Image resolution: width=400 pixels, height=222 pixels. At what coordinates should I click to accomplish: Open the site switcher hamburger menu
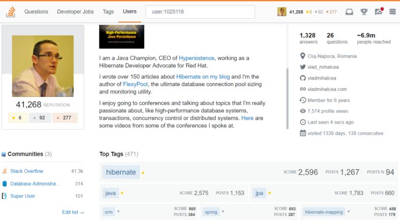pos(392,12)
